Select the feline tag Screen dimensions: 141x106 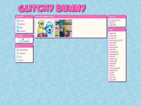point(111,45)
